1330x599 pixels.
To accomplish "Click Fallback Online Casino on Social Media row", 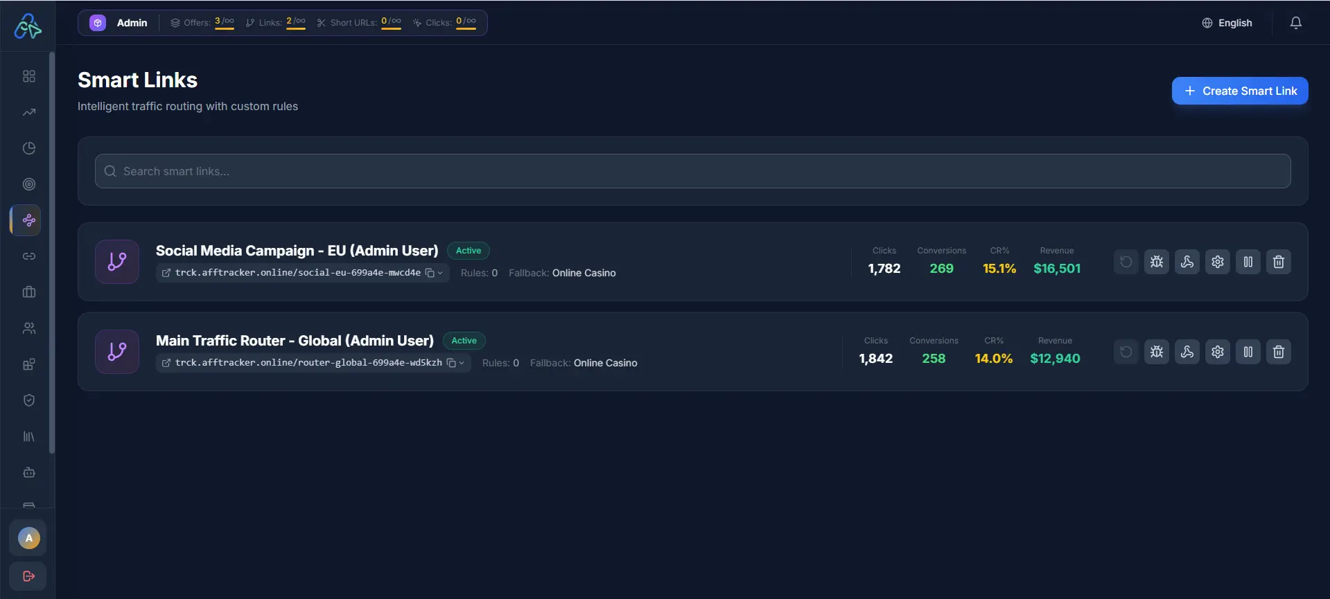I will point(562,273).
